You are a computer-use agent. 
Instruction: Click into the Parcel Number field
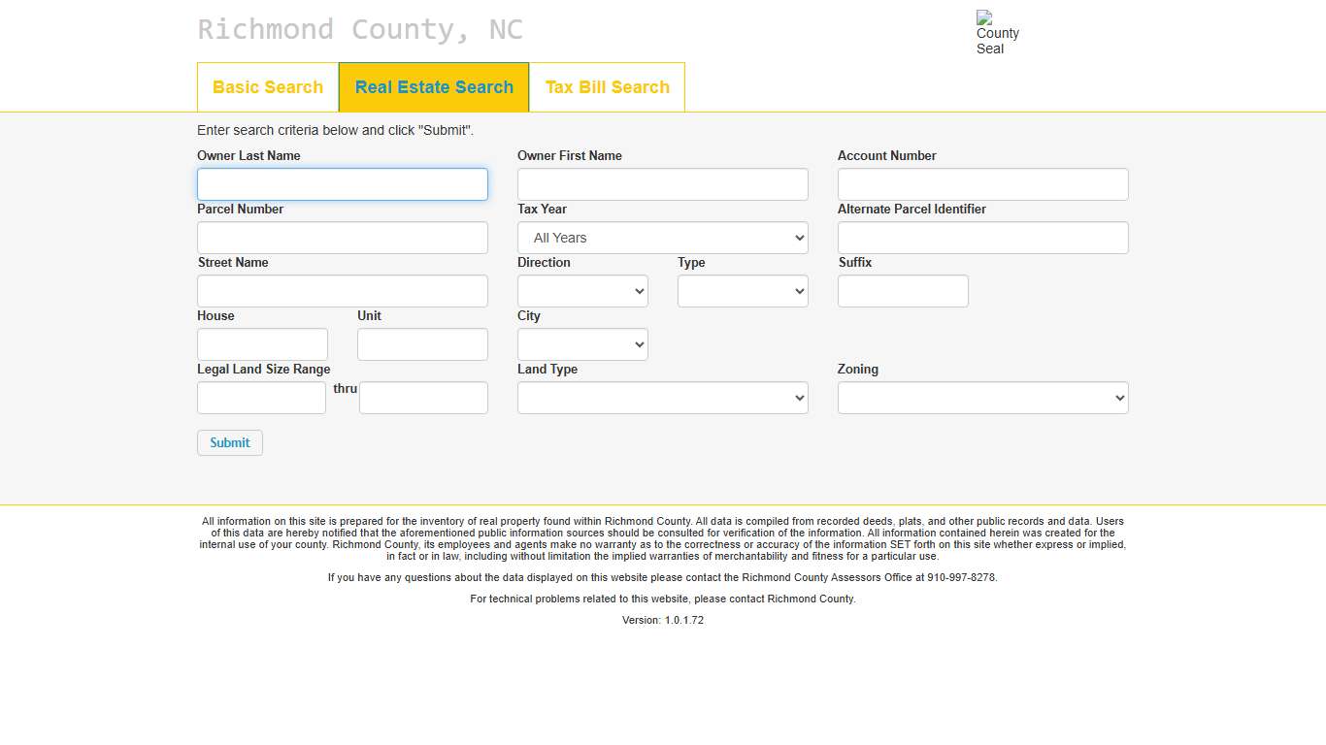[x=342, y=238]
